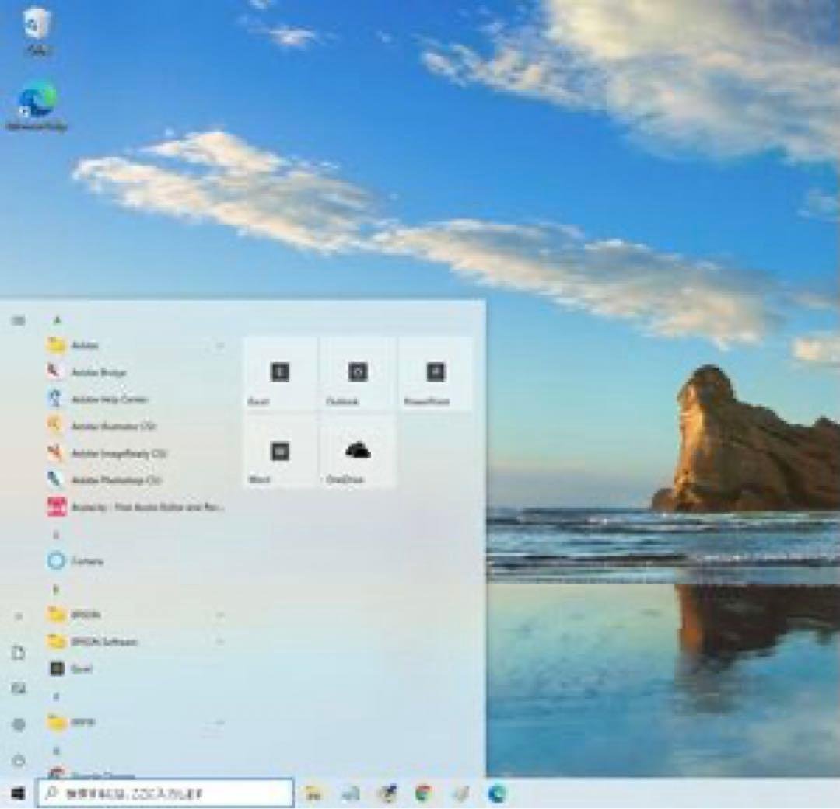Open Google Chrome from the taskbar
840x809 pixels.
(423, 793)
